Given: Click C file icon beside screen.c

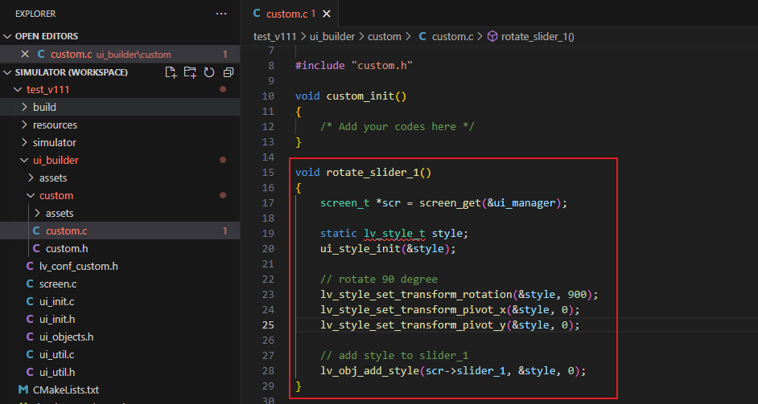Looking at the screenshot, I should click(x=30, y=284).
